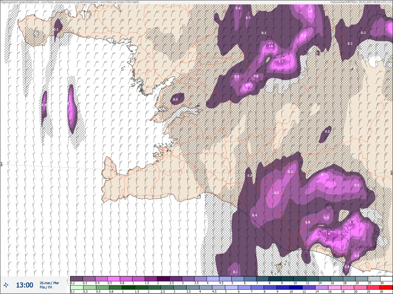Image resolution: width=393 pixels, height=294 pixels.
Task: Select the dark purple swatch between 0.2 and 0.3
Action: click(x=76, y=278)
